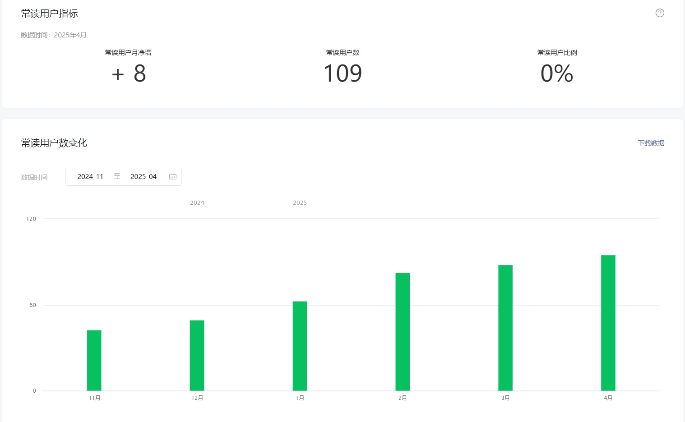Click the 120 y-axis label
Viewport: 685px width, 422px height.
pos(31,219)
